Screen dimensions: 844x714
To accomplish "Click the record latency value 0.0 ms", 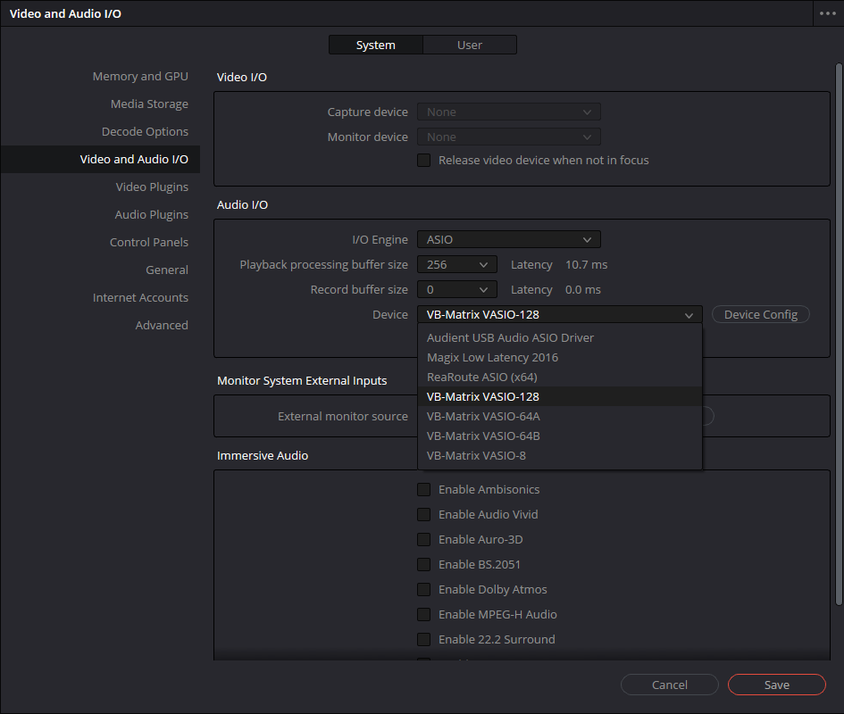I will point(583,289).
